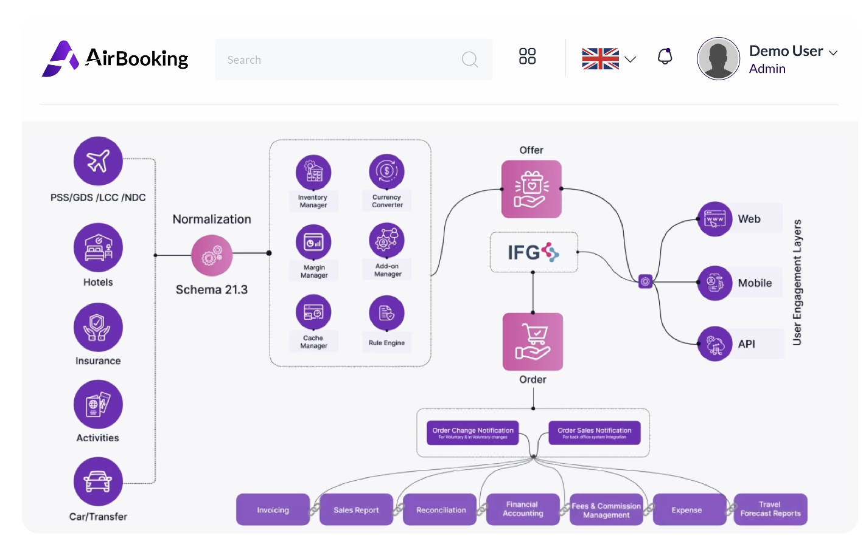The height and width of the screenshot is (558, 863).
Task: Open the Currency Converter icon
Action: pyautogui.click(x=386, y=171)
